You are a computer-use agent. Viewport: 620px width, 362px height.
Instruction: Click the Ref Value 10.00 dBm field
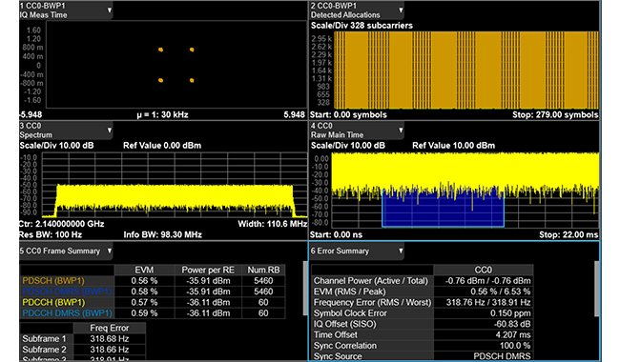[453, 146]
